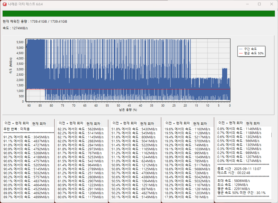The width and height of the screenshot is (278, 203).
Task: Click 최소 속도 : 129MiB/s line
Action: [233, 185]
